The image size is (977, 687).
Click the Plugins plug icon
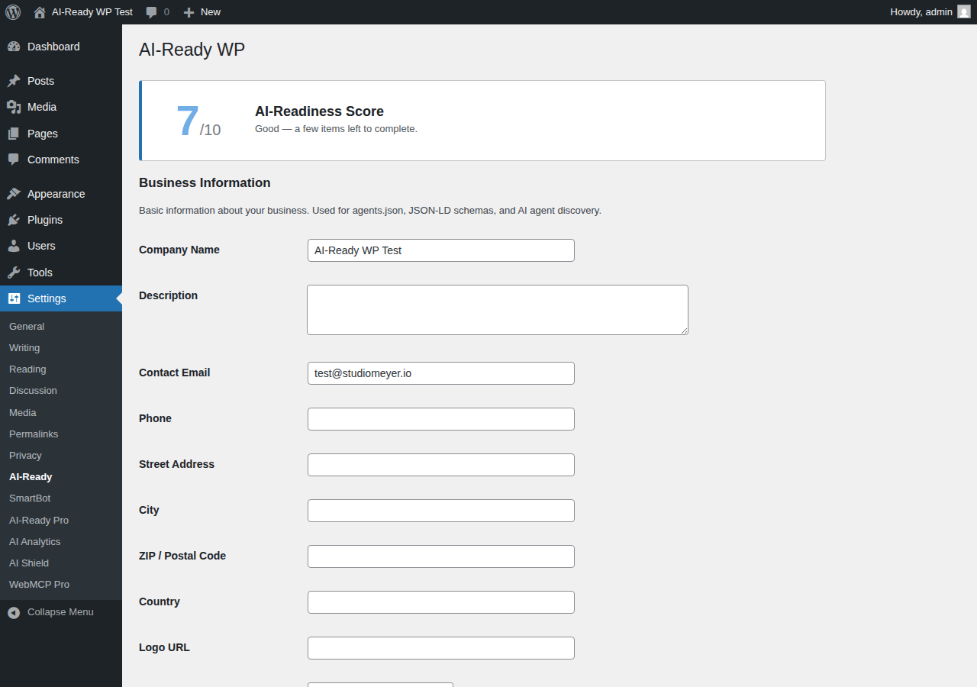pos(14,220)
